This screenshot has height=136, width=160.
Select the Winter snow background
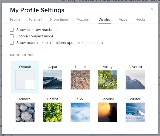coord(135,112)
